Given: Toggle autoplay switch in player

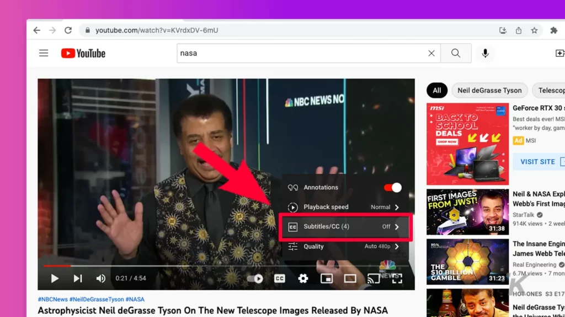Looking at the screenshot, I should (255, 278).
